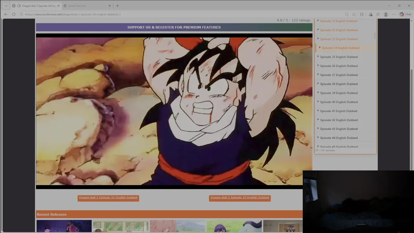This screenshot has width=414, height=233.
Task: Open the third Recent Releases thumbnail with pink hair
Action: pos(177,226)
